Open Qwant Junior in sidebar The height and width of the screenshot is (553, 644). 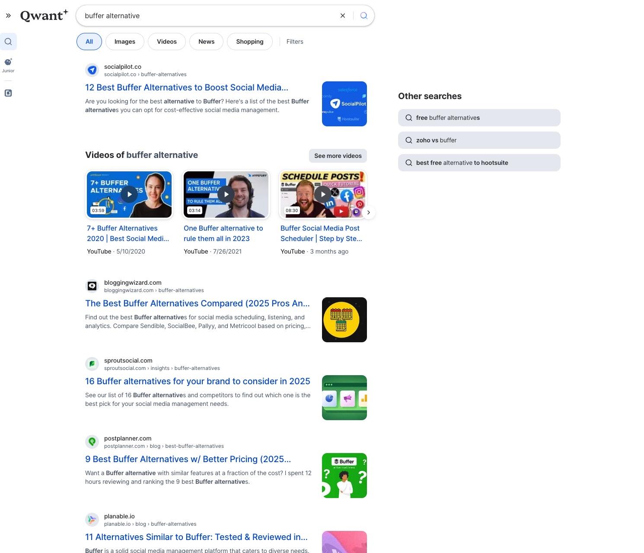coord(8,65)
